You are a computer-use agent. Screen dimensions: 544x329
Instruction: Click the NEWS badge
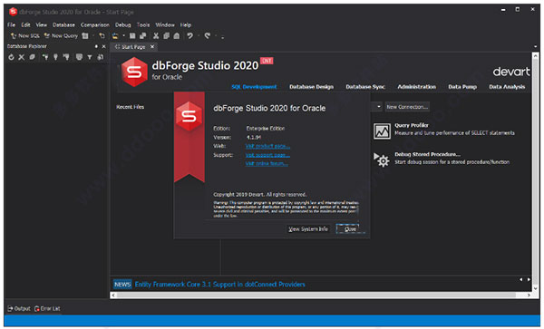(122, 285)
